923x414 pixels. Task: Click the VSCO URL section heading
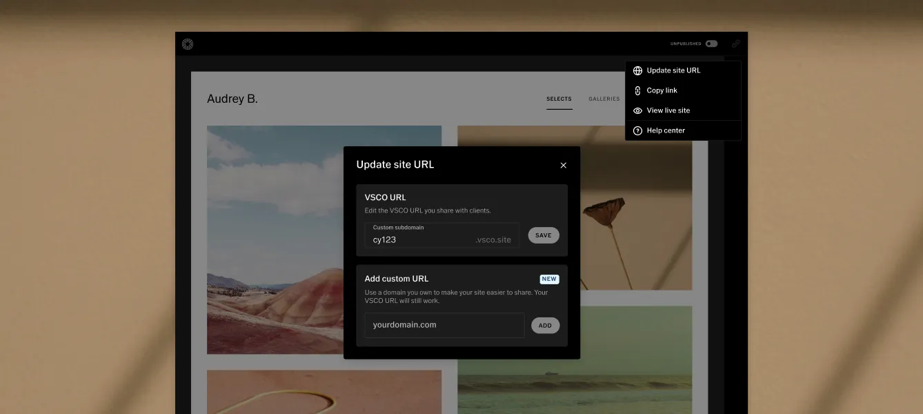[x=385, y=197]
